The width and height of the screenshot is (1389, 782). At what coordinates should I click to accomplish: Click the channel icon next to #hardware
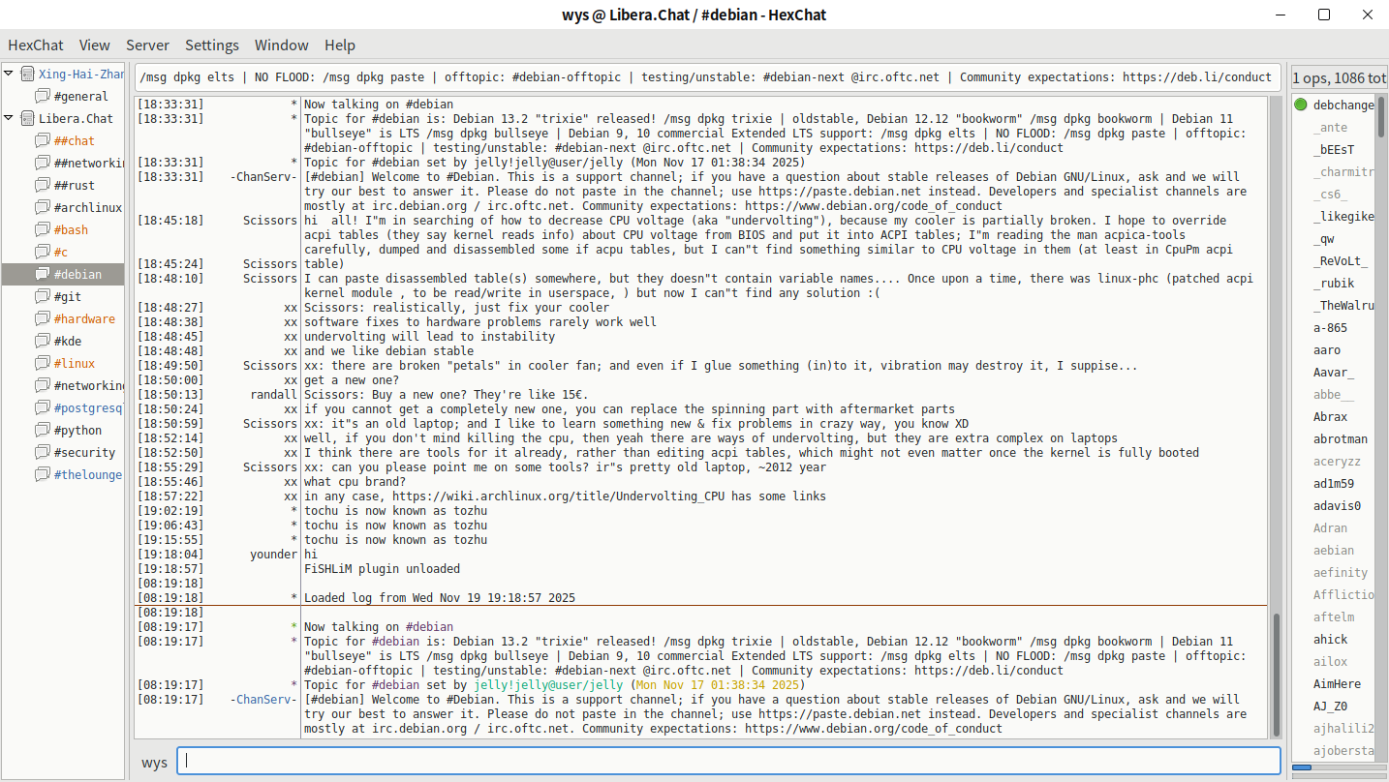point(42,319)
